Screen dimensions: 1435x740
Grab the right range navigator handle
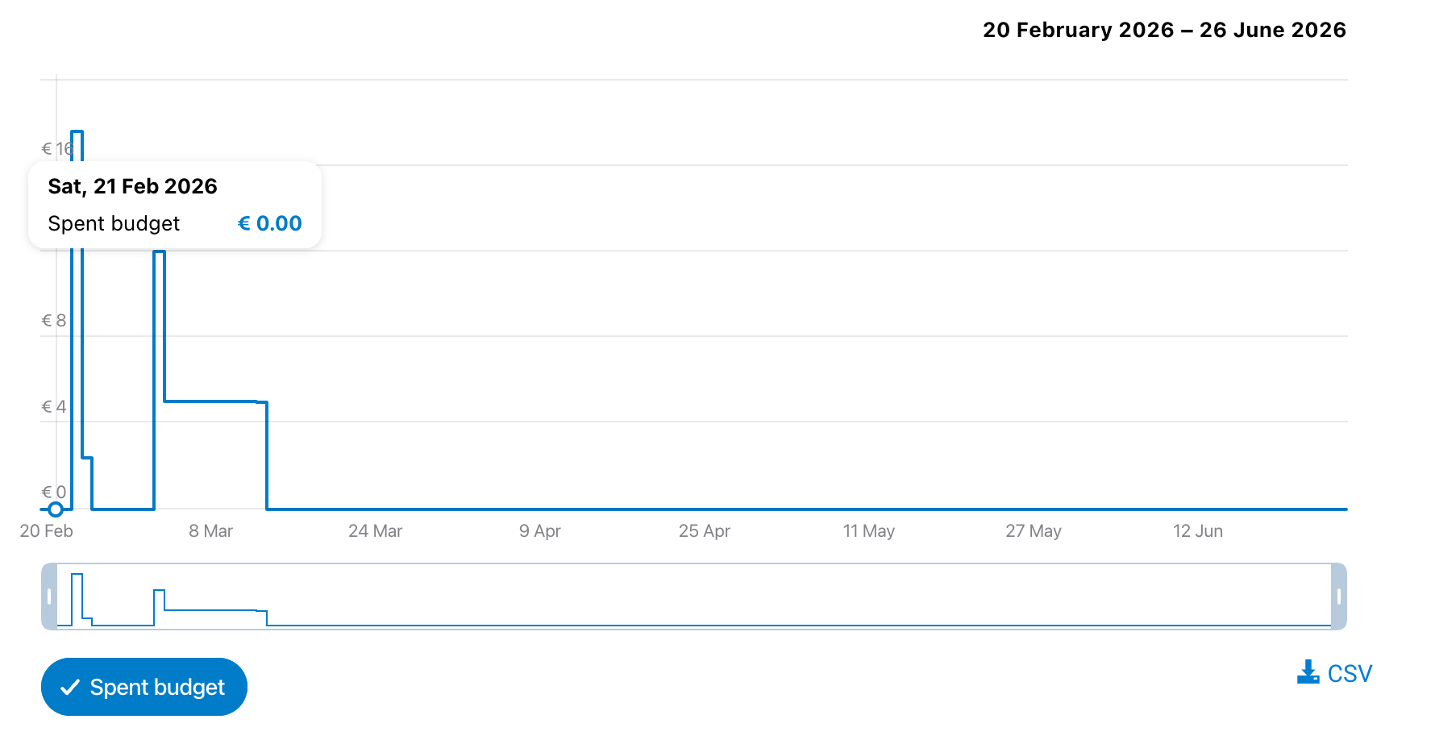[1339, 597]
